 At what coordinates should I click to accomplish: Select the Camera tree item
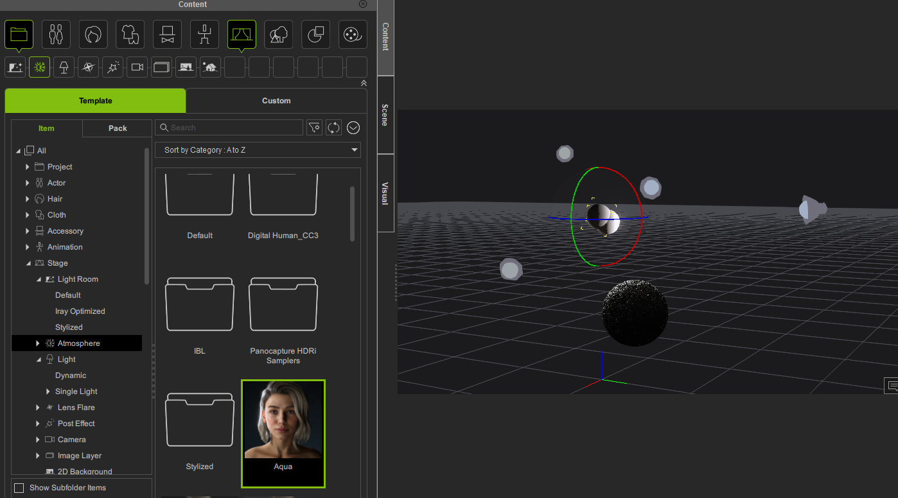pyautogui.click(x=71, y=440)
